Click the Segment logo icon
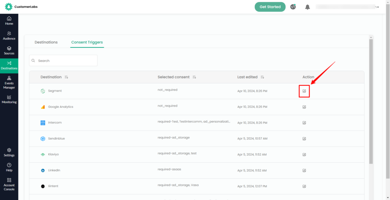390x200 pixels. pyautogui.click(x=43, y=91)
